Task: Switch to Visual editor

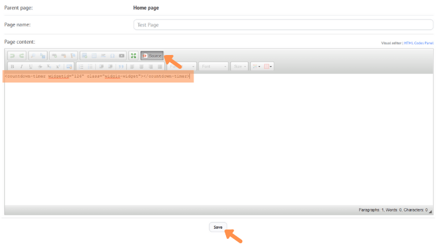Action: pos(391,43)
